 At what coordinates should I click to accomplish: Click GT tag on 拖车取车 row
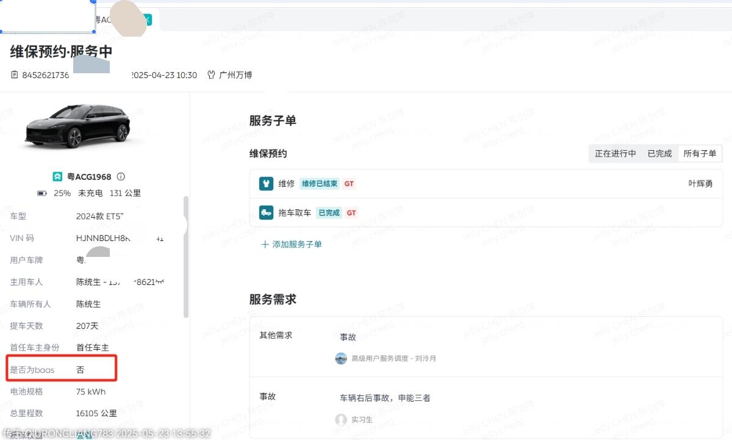pos(351,212)
